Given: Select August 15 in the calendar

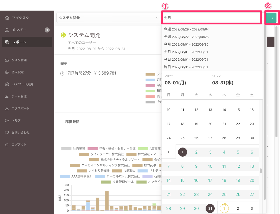Looking at the screenshot, I should 182,180.
